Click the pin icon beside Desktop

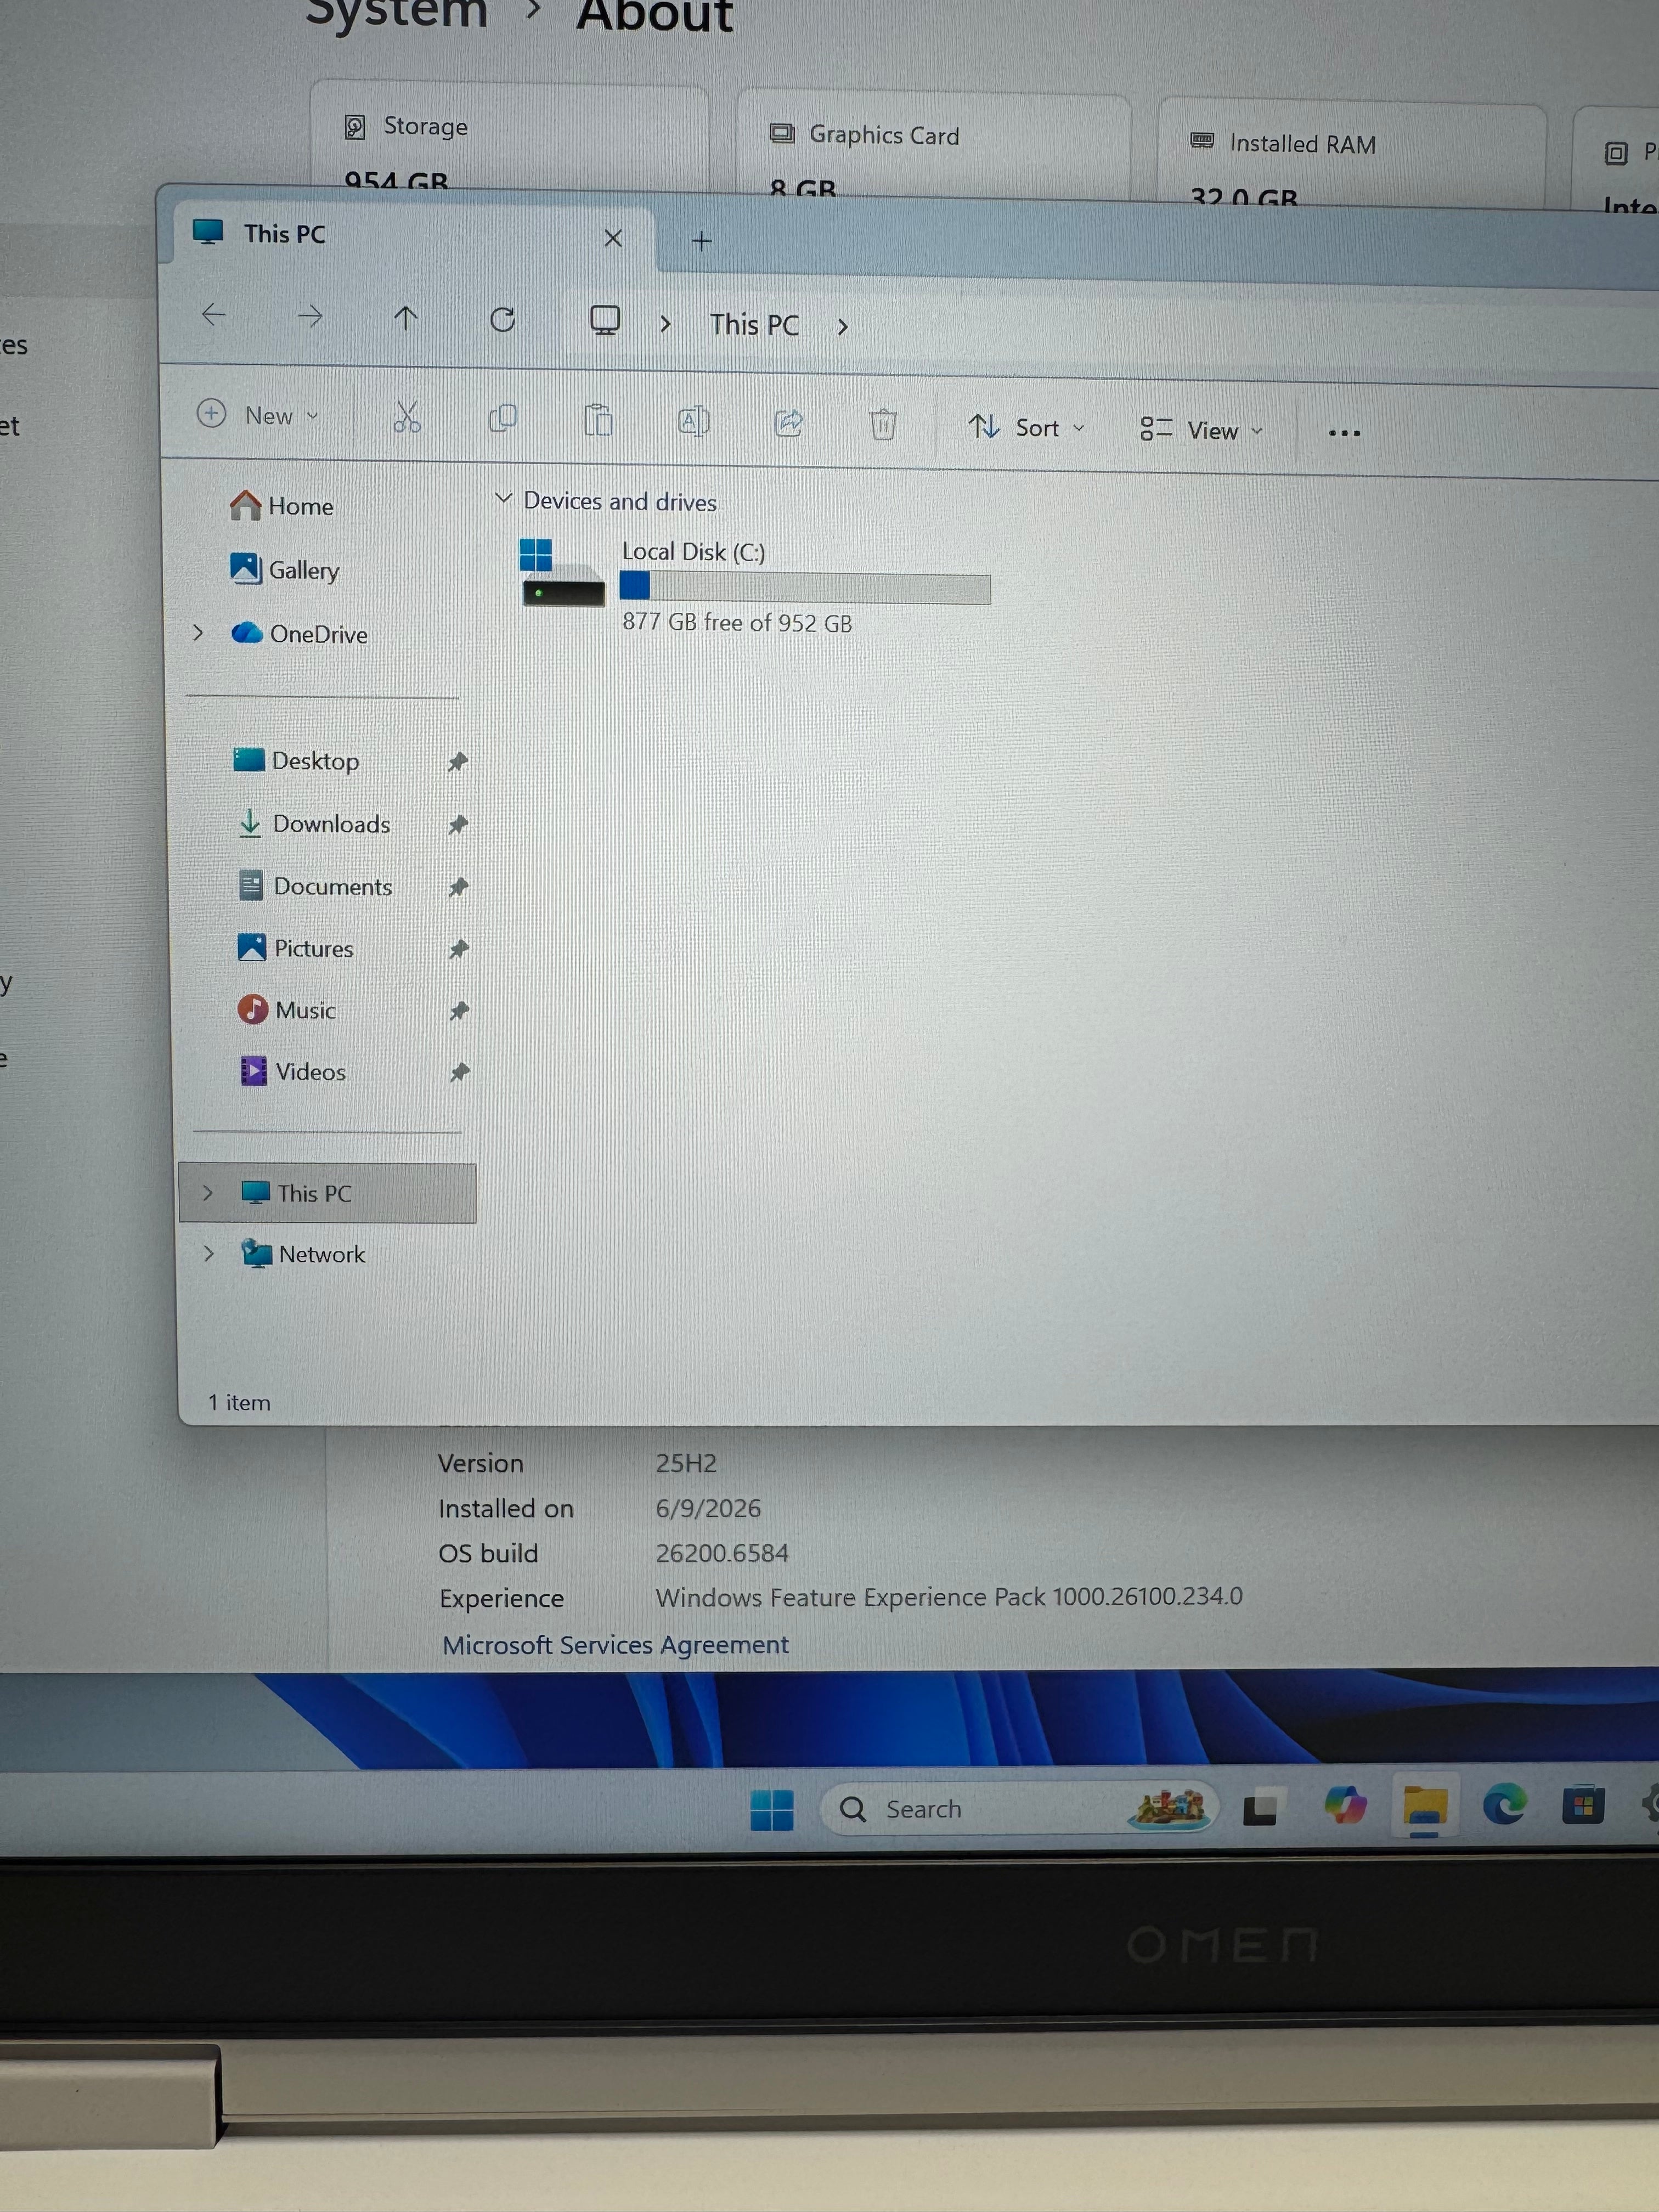pos(458,763)
